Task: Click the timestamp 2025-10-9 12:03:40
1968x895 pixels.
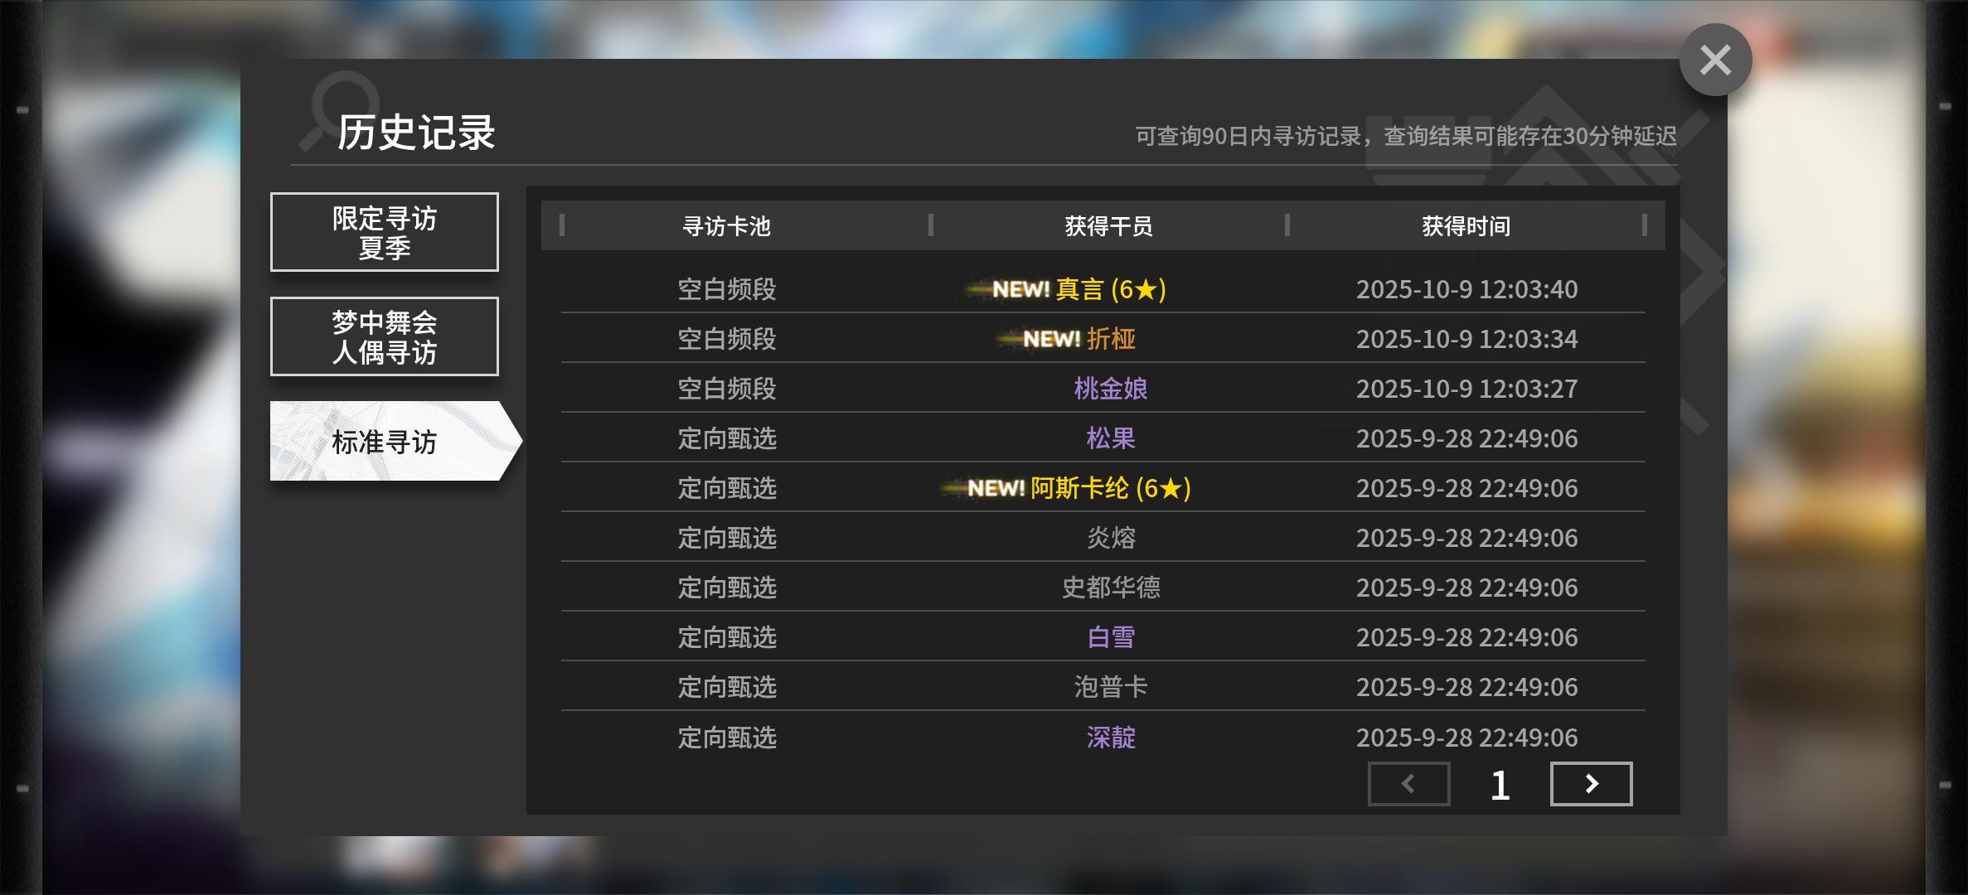Action: click(1466, 289)
